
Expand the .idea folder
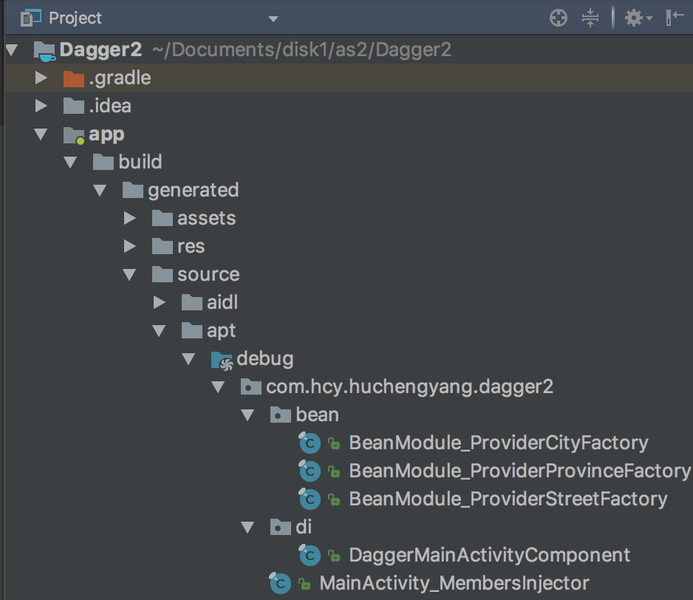pos(41,105)
